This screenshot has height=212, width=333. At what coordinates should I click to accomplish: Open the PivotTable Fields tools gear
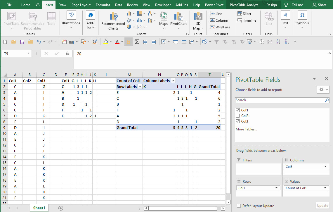click(x=323, y=89)
